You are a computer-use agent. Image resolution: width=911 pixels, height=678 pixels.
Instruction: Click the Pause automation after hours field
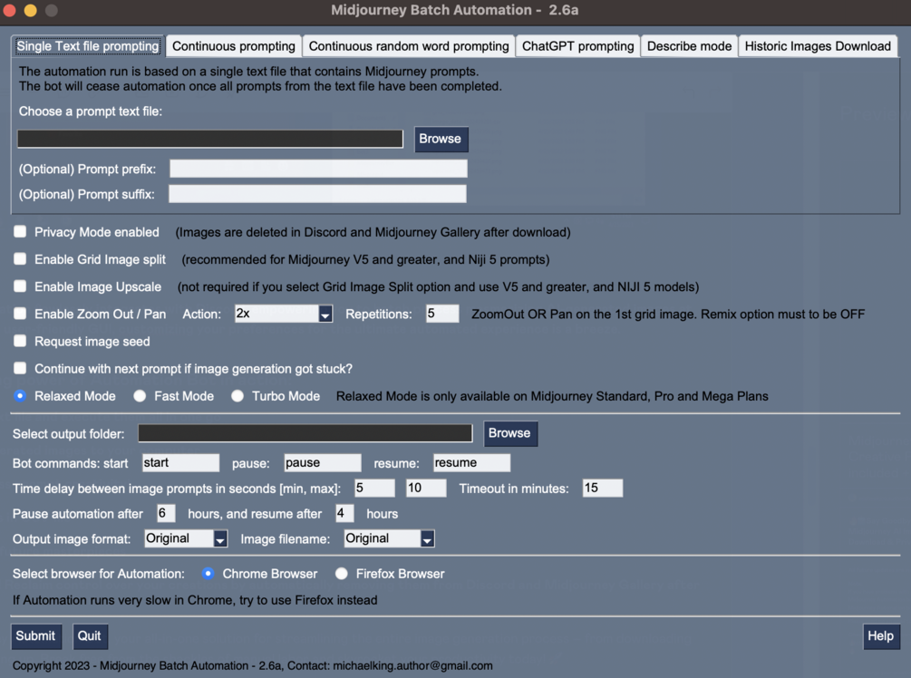(x=166, y=513)
